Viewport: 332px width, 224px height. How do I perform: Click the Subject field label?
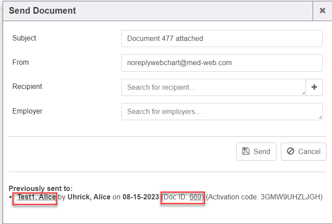click(24, 38)
